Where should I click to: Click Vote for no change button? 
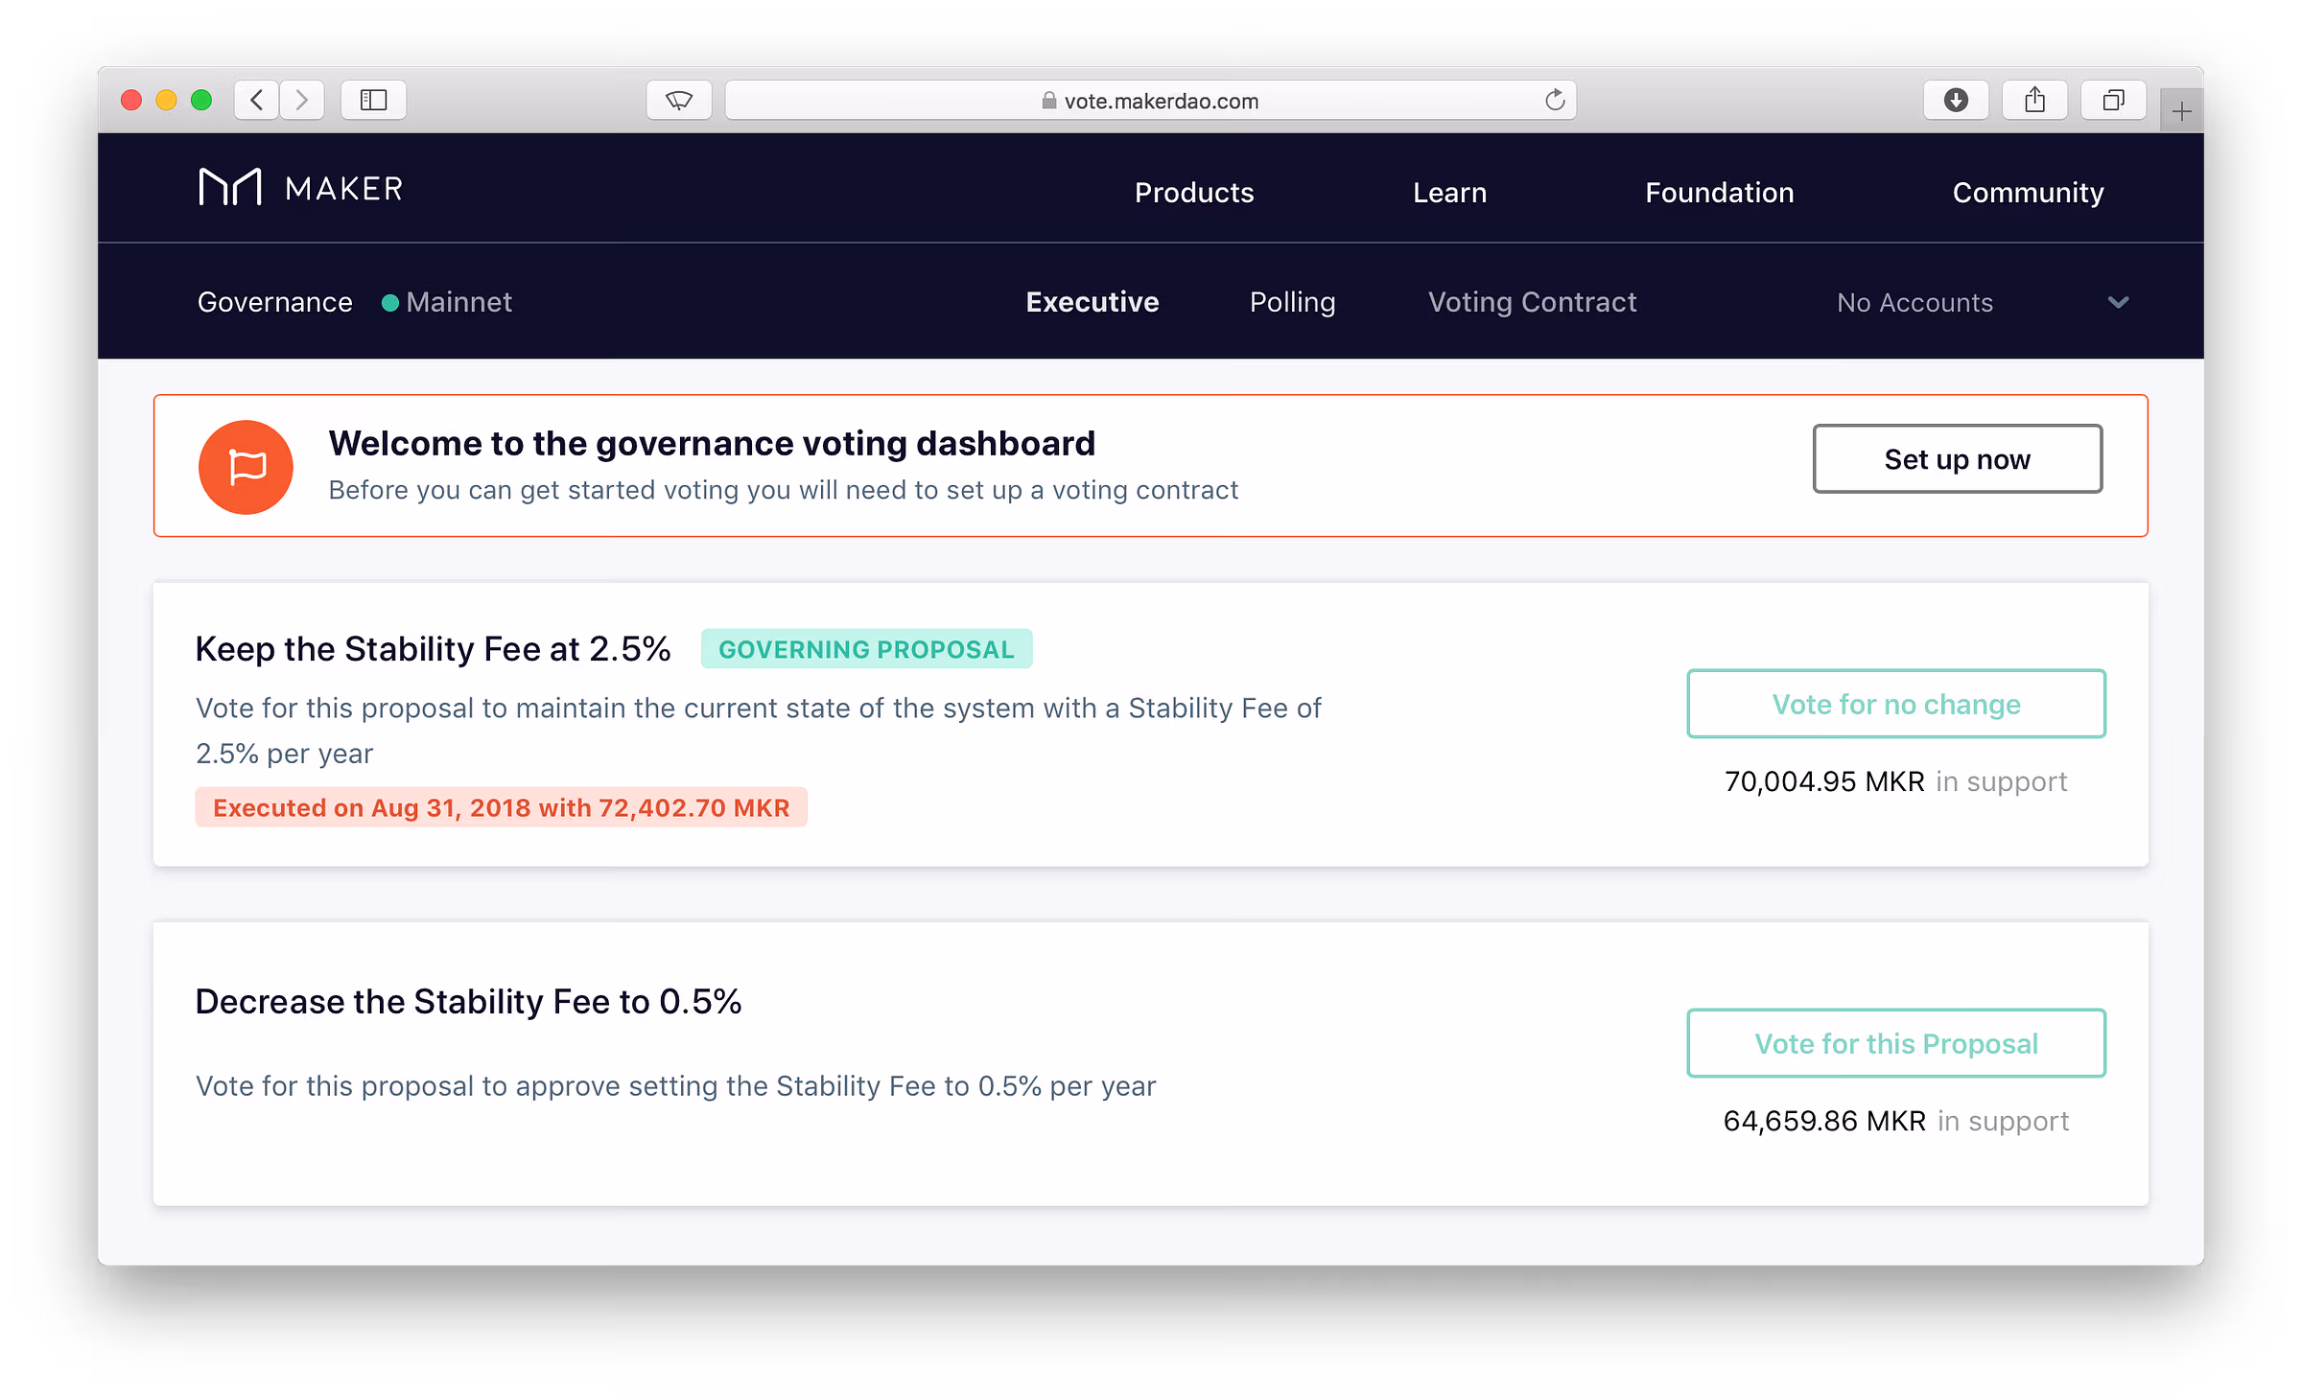click(1895, 705)
